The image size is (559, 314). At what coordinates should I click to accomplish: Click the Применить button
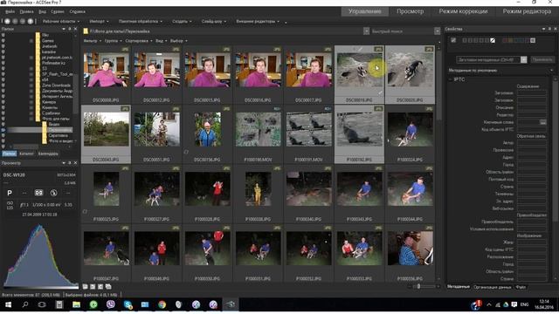542,60
